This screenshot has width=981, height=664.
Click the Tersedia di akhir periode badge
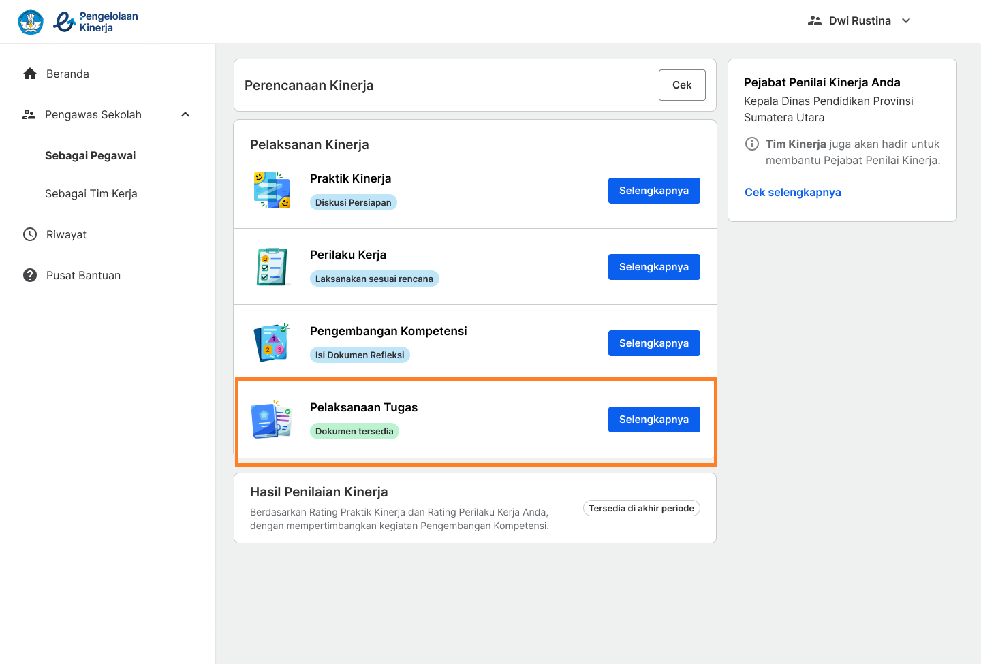click(642, 508)
